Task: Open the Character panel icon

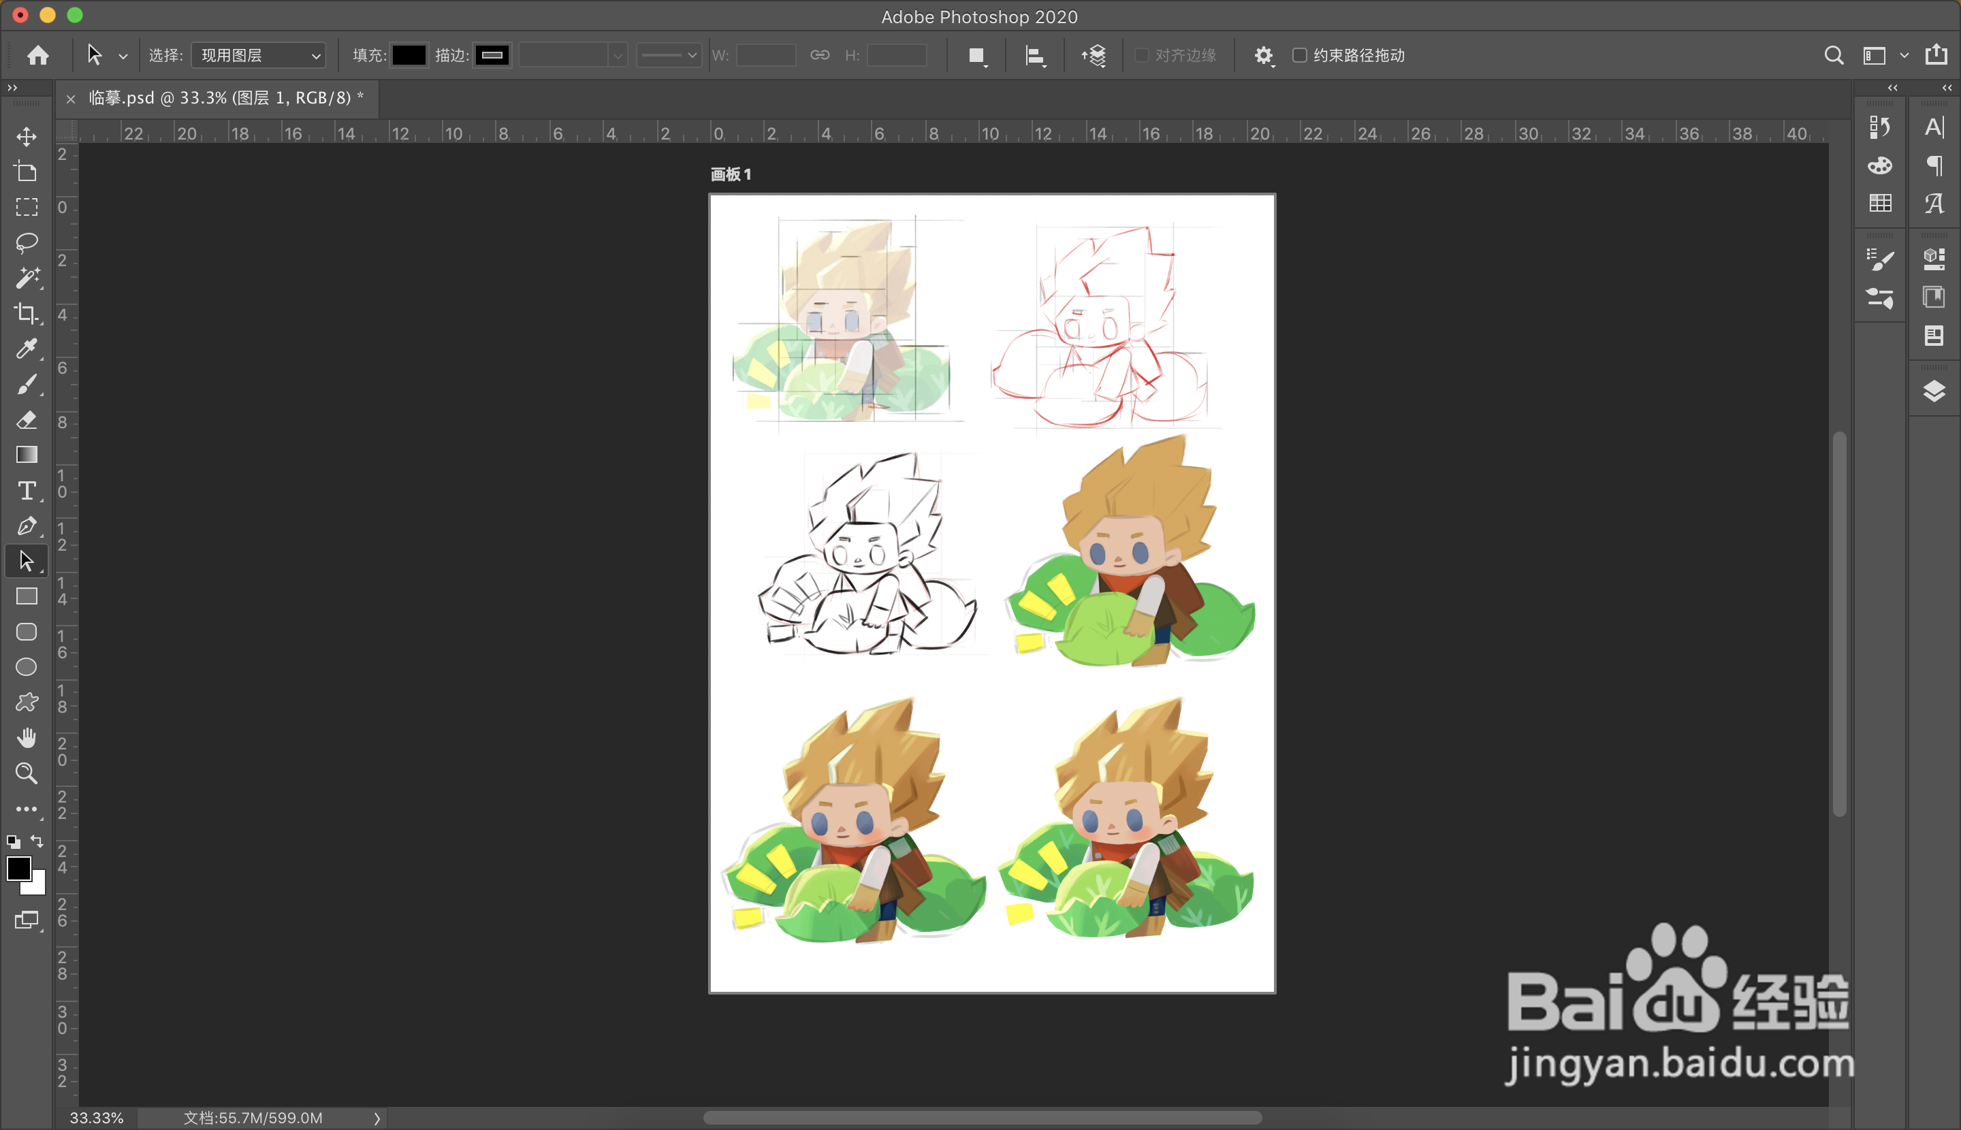Action: click(1934, 127)
